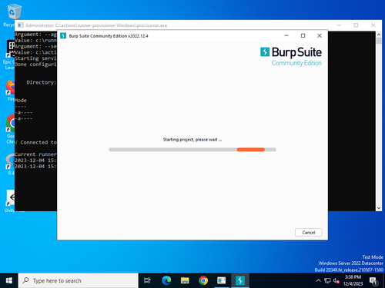Show hidden system tray icons
The height and width of the screenshot is (288, 385).
click(318, 281)
